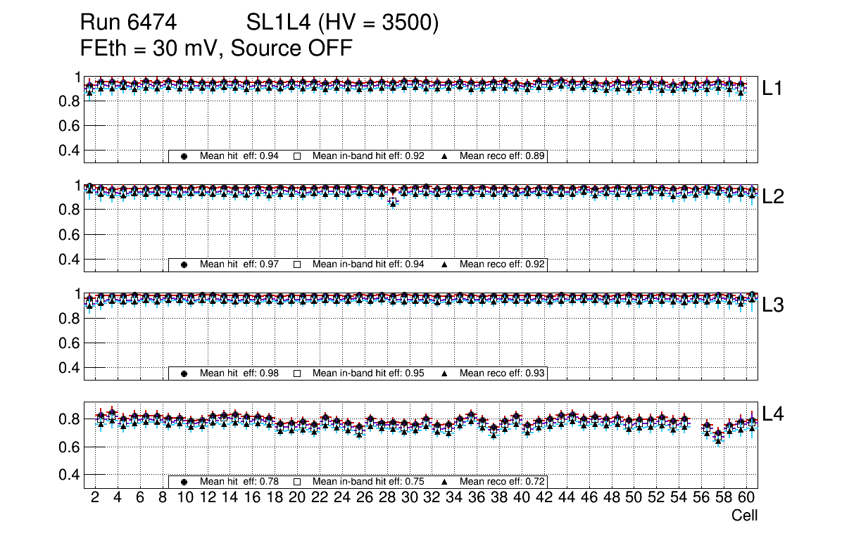
Task: Select 'Mean in-band hit eff: 0.94' legend entry
Action: (367, 264)
